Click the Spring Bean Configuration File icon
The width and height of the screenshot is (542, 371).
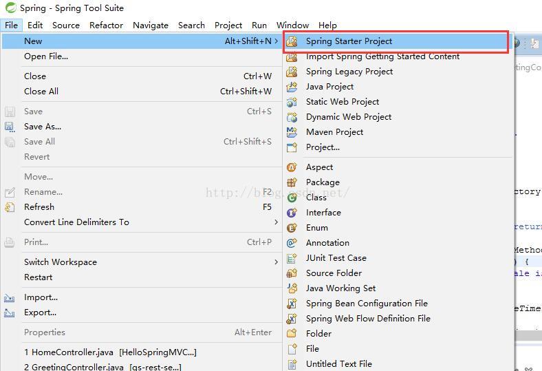click(292, 304)
